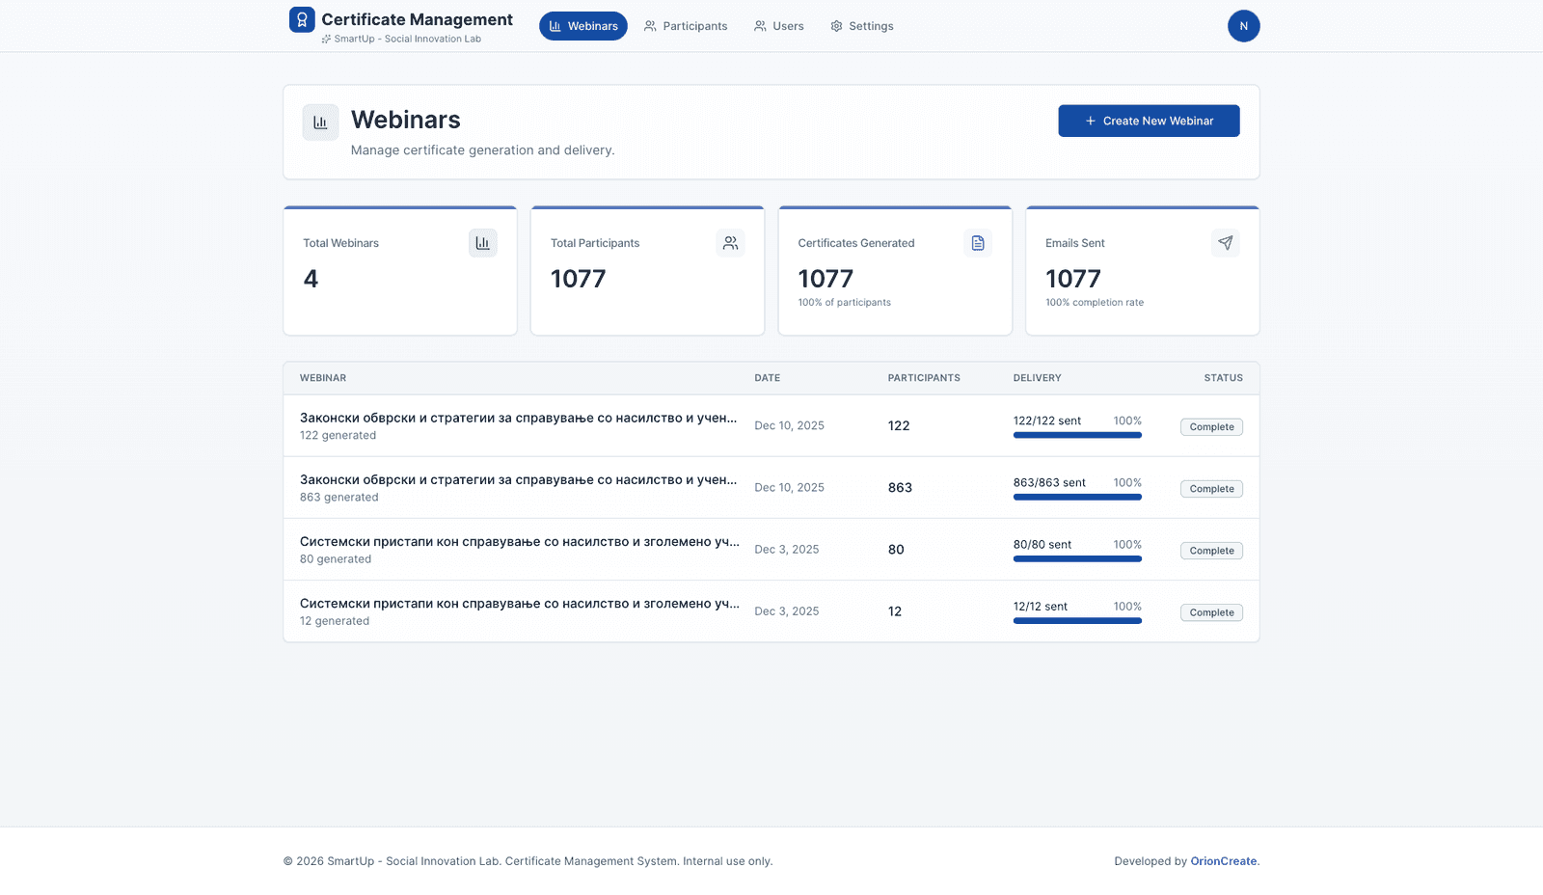Click the Complete badge in the 12 participants row
1543x895 pixels.
1211,612
